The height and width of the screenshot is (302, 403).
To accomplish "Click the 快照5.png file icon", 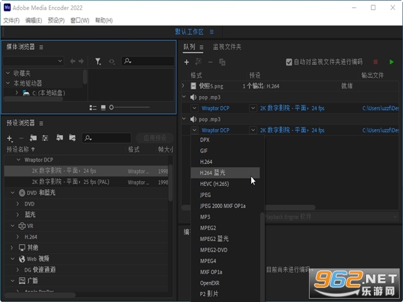I will (x=193, y=86).
